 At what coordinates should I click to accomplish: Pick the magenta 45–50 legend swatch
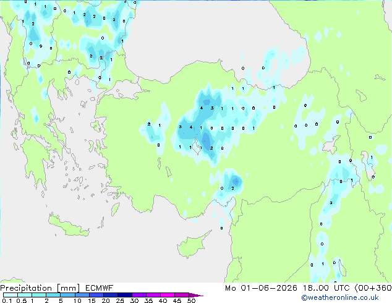pyautogui.click(x=182, y=295)
